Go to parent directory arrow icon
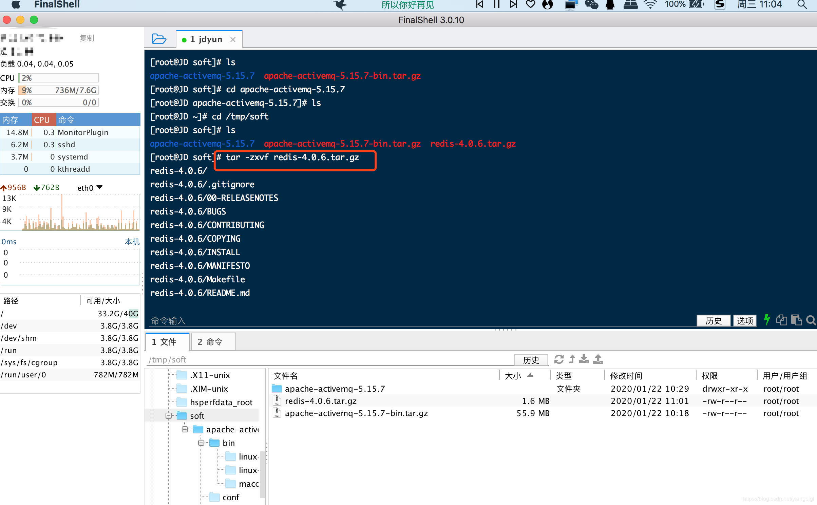817x505 pixels. 572,359
